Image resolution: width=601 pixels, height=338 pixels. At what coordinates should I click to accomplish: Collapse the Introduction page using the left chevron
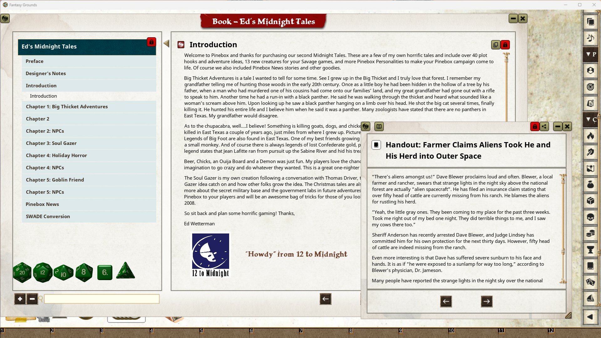166,44
